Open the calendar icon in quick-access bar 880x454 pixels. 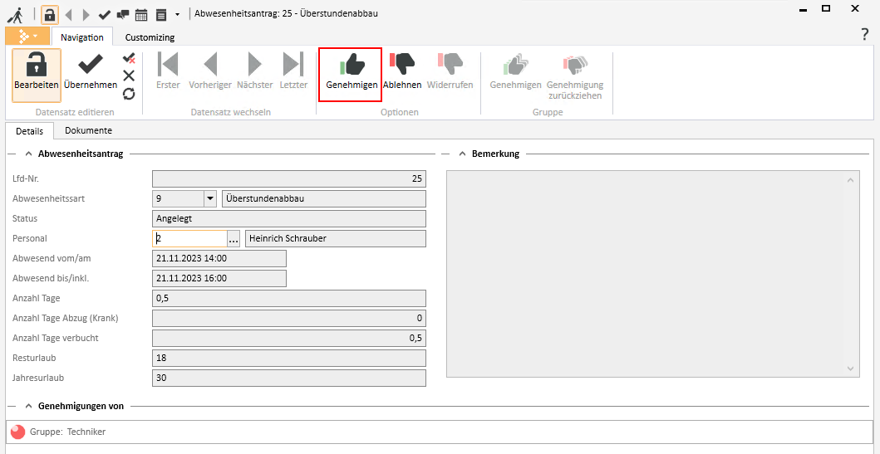[x=141, y=15]
